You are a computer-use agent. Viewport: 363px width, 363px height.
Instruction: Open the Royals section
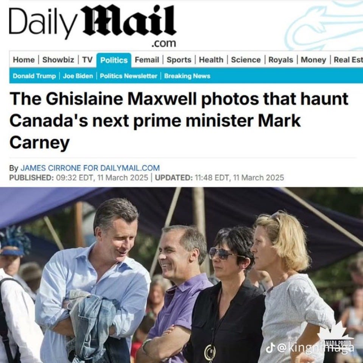click(280, 60)
